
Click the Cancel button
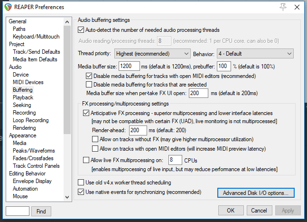pos(259,210)
